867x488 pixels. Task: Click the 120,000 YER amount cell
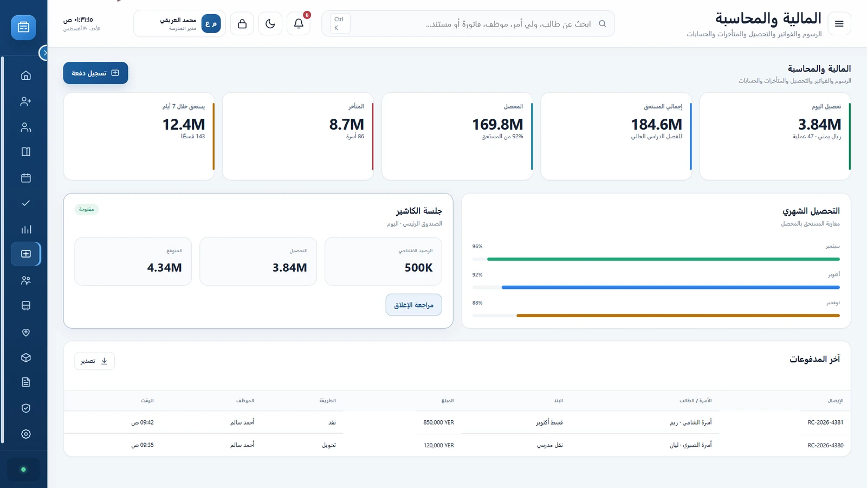coord(439,445)
